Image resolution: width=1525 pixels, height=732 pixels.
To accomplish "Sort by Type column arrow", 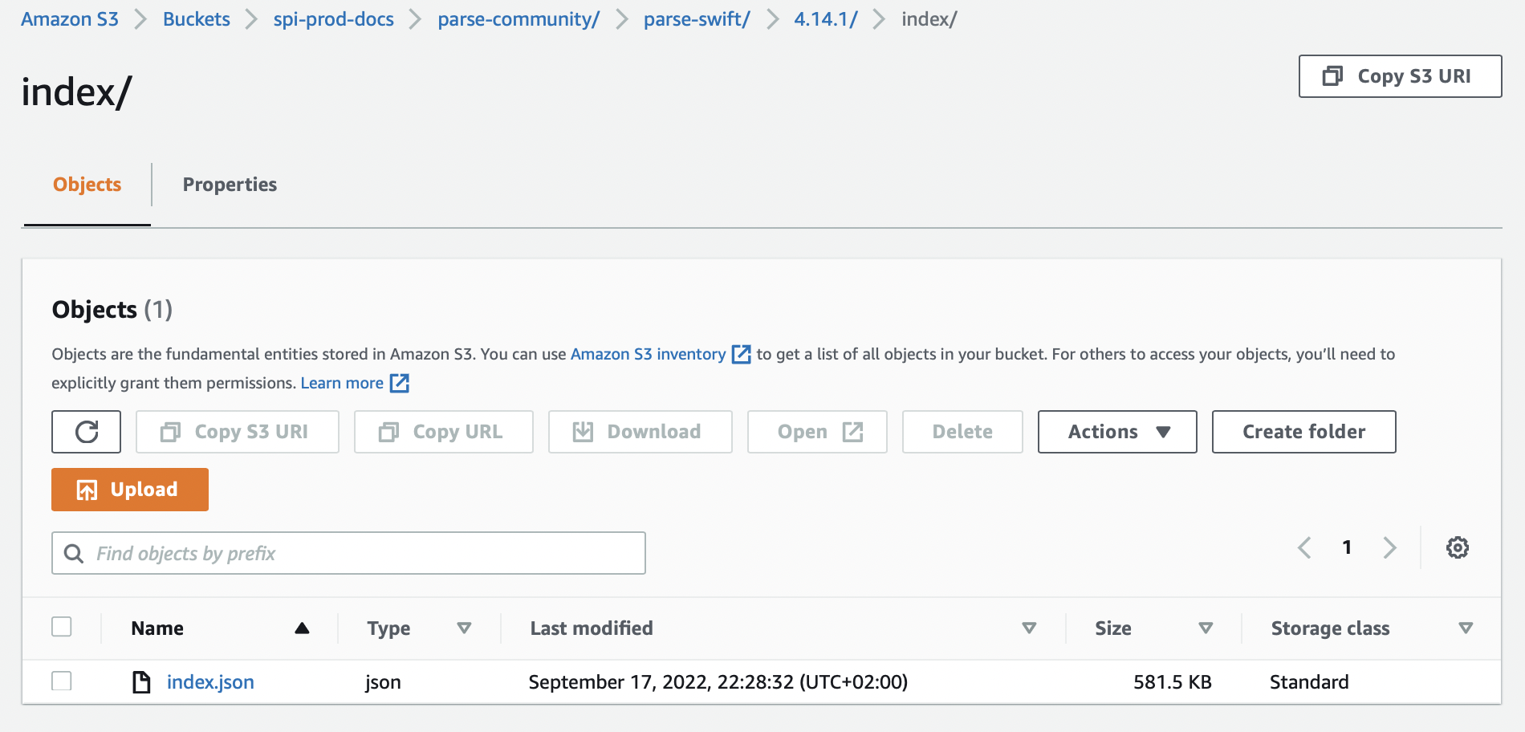I will (x=464, y=628).
